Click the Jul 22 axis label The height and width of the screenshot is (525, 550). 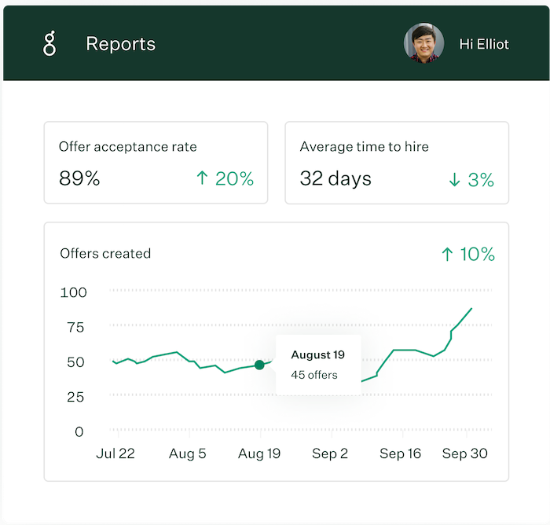pyautogui.click(x=115, y=453)
